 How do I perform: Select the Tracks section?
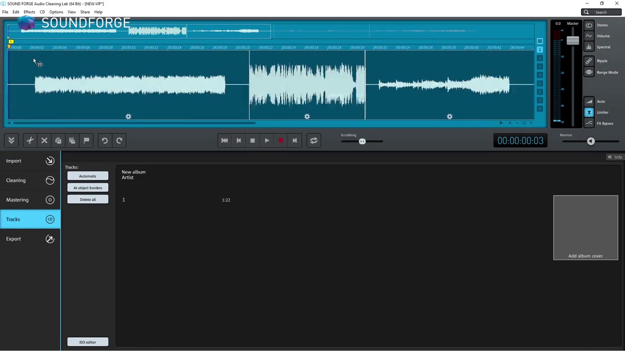coord(30,219)
